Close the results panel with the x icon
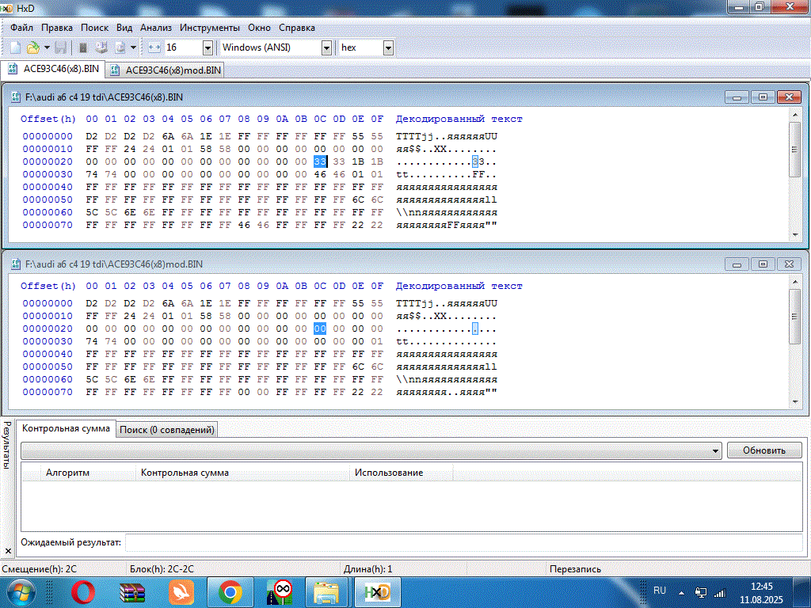 [x=8, y=551]
